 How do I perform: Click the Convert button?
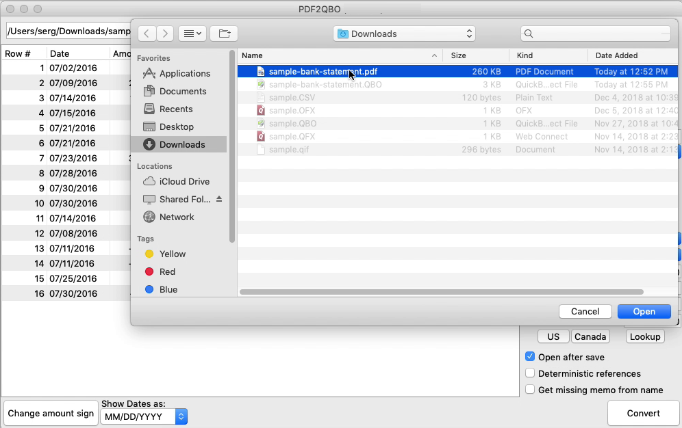tap(643, 413)
